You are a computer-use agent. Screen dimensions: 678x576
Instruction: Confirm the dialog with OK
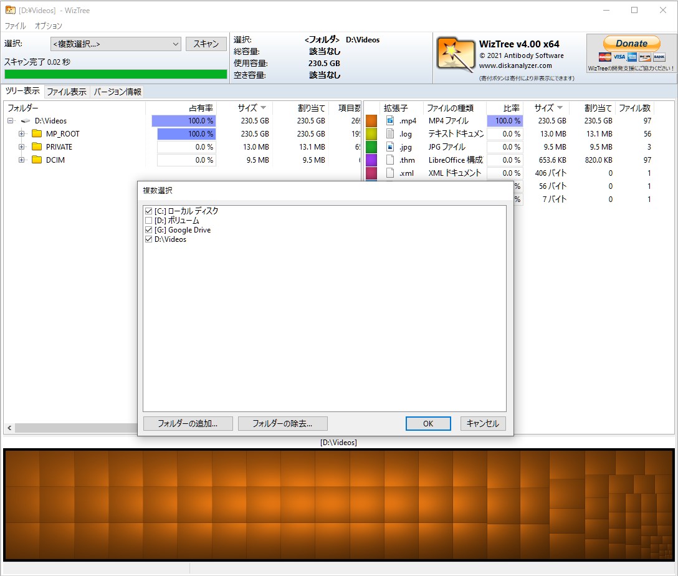click(428, 423)
